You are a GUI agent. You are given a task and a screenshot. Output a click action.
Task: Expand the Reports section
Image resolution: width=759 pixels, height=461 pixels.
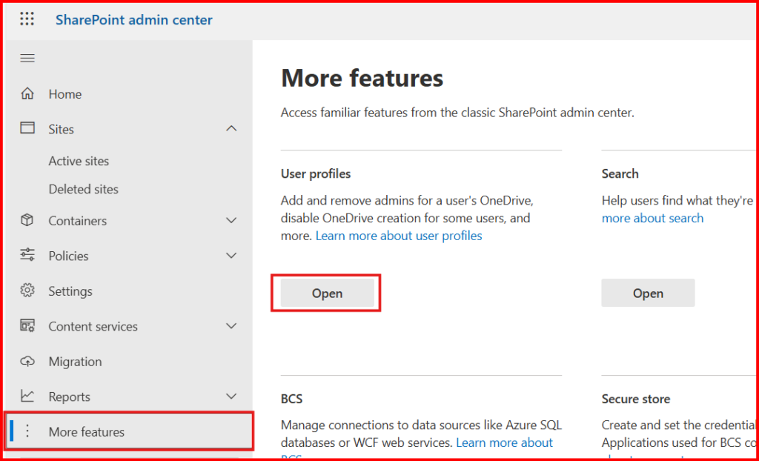[231, 397]
